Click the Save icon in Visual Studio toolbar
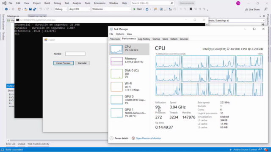Viewport: 271px width, 152px height. point(30,9)
